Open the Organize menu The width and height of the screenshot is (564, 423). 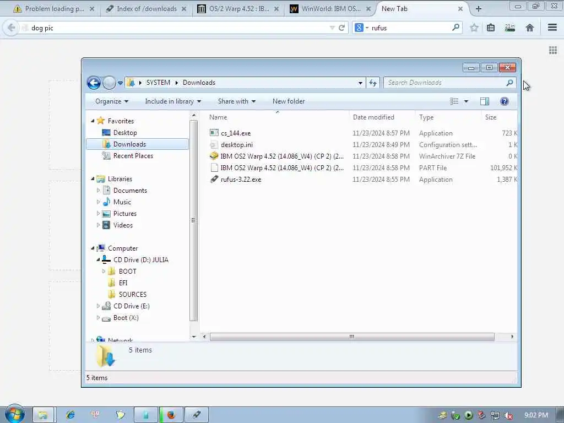pyautogui.click(x=111, y=101)
